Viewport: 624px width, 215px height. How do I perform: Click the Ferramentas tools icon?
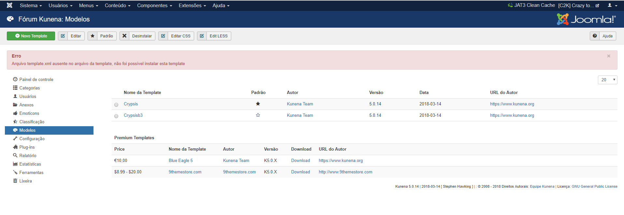tap(15, 172)
